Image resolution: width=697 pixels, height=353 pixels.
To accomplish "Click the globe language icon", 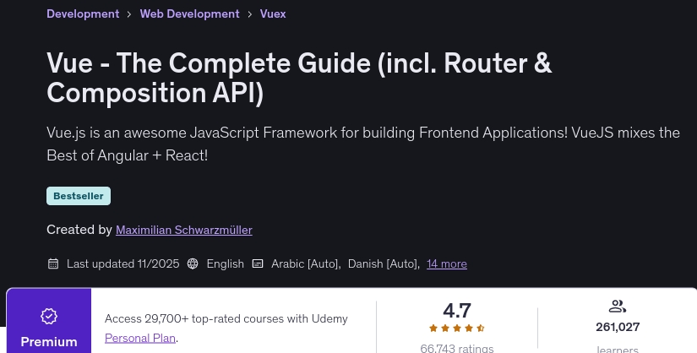I will (193, 263).
